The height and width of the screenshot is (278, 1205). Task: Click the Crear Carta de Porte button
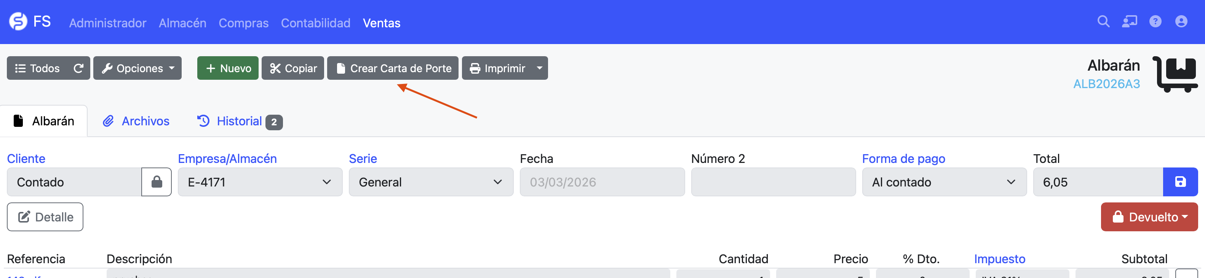click(393, 68)
